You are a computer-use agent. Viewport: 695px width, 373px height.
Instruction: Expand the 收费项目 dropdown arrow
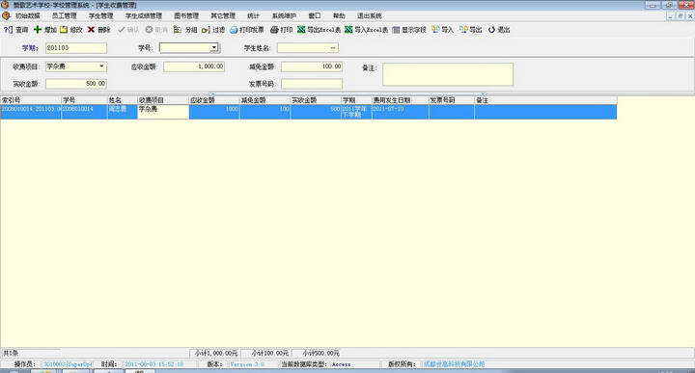click(x=102, y=67)
